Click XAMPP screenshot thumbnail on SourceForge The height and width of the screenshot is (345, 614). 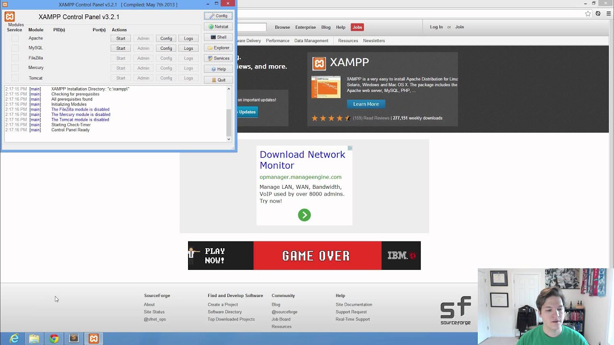[326, 87]
